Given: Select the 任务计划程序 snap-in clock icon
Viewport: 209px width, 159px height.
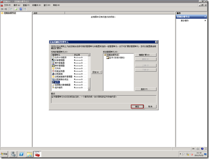Looking at the screenshot, I should click(x=53, y=57).
